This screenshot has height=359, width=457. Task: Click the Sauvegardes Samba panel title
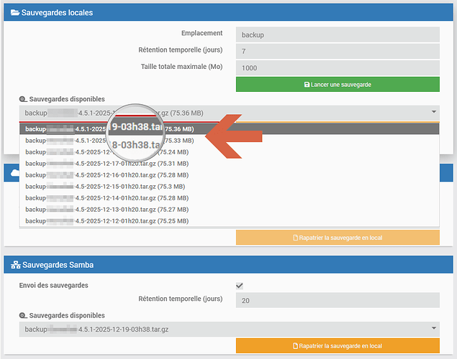[x=58, y=265]
